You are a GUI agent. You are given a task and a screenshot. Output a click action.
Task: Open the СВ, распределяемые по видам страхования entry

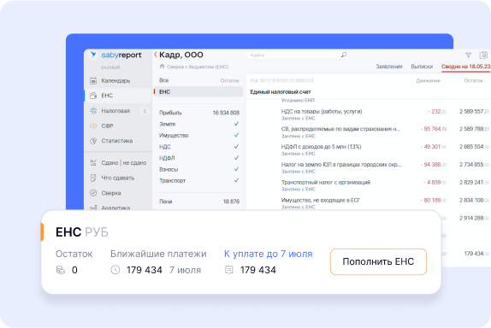340,129
